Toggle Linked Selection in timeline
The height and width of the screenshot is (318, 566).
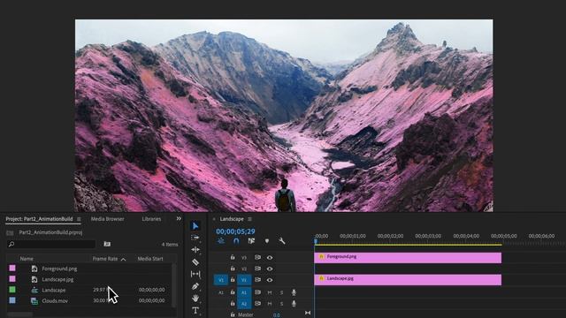pos(251,241)
